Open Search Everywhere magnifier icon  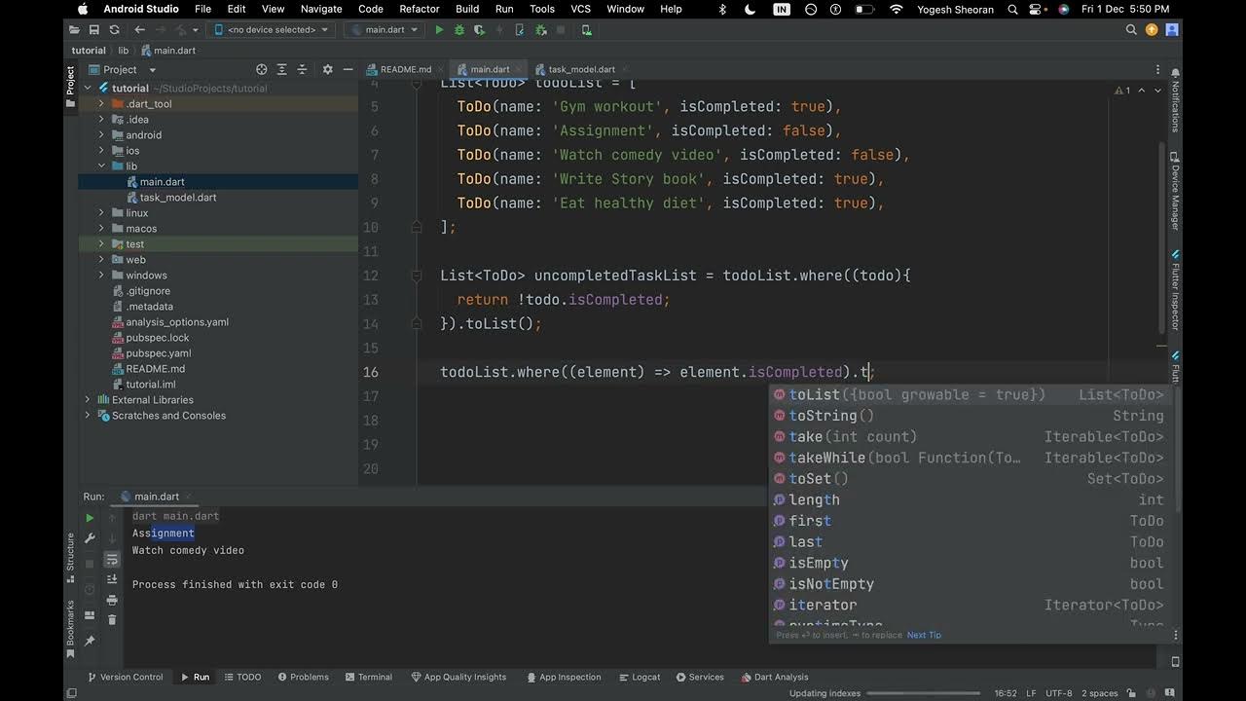pos(1131,30)
